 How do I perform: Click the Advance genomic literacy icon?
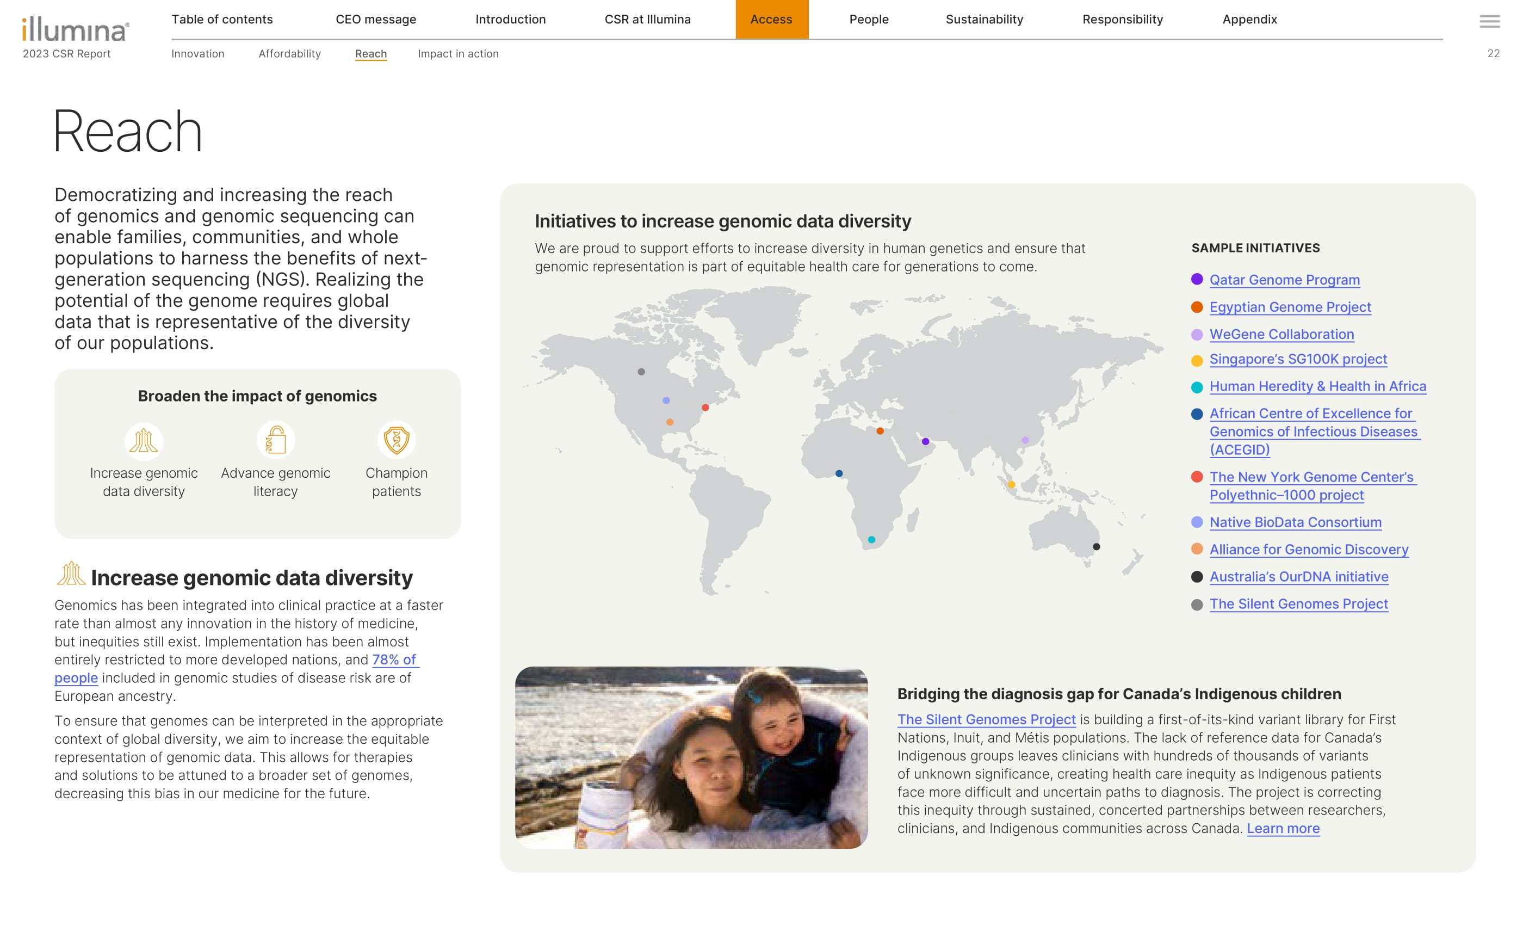pos(275,440)
